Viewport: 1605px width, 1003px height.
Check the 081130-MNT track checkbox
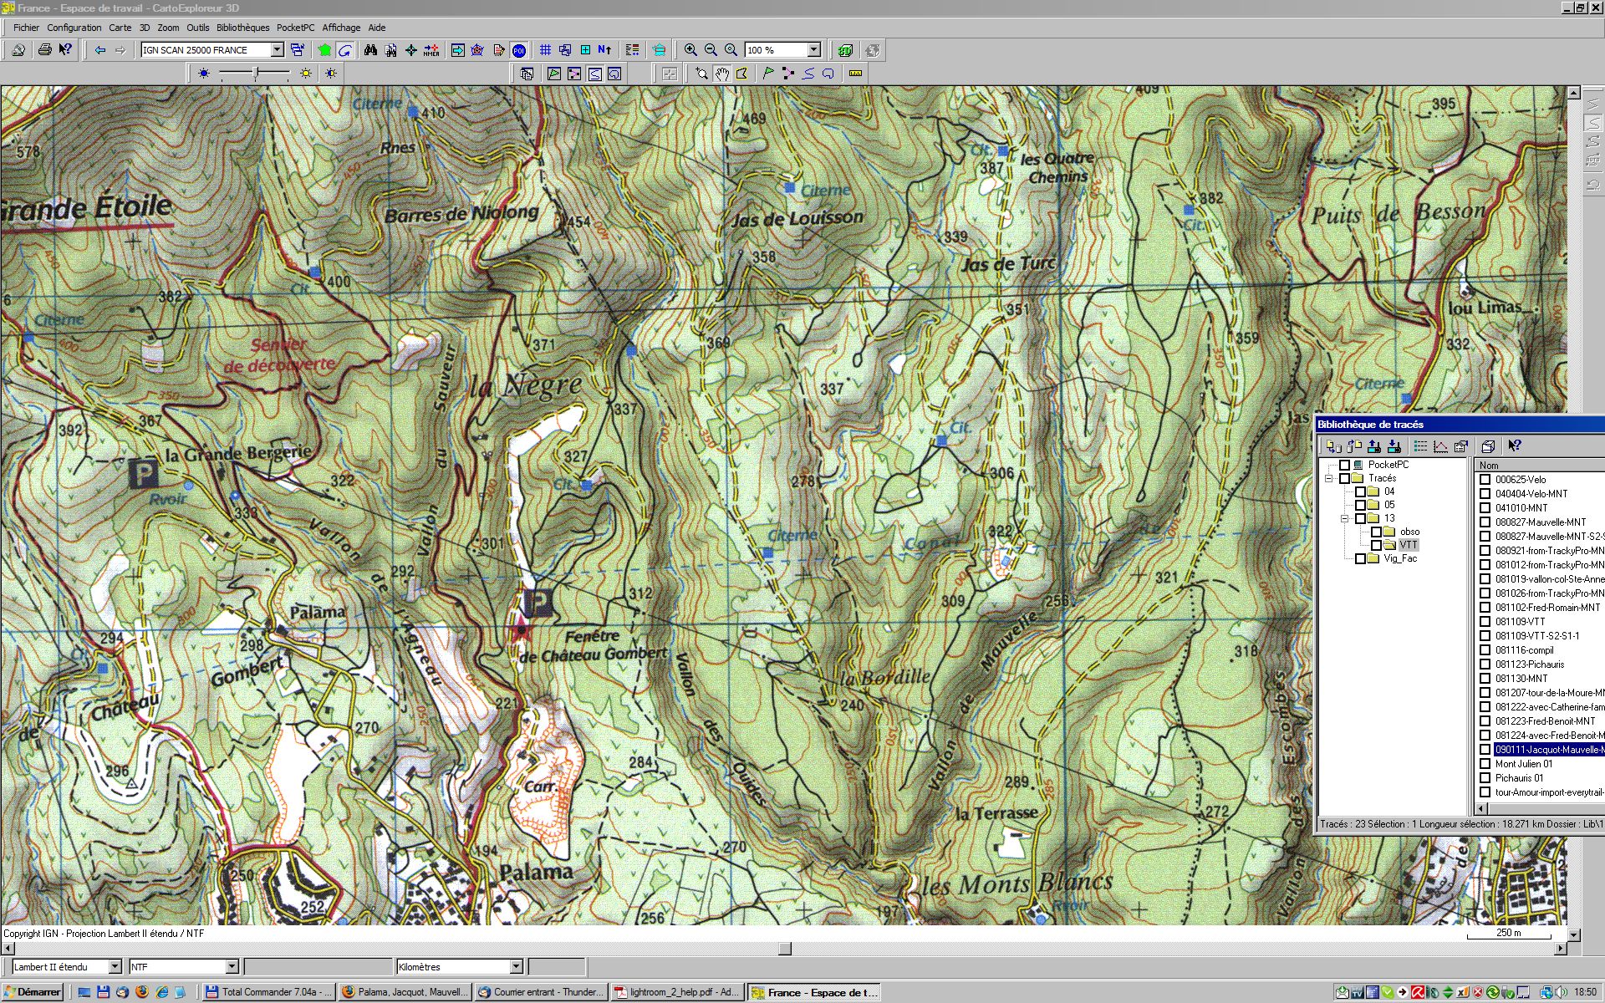pyautogui.click(x=1485, y=679)
